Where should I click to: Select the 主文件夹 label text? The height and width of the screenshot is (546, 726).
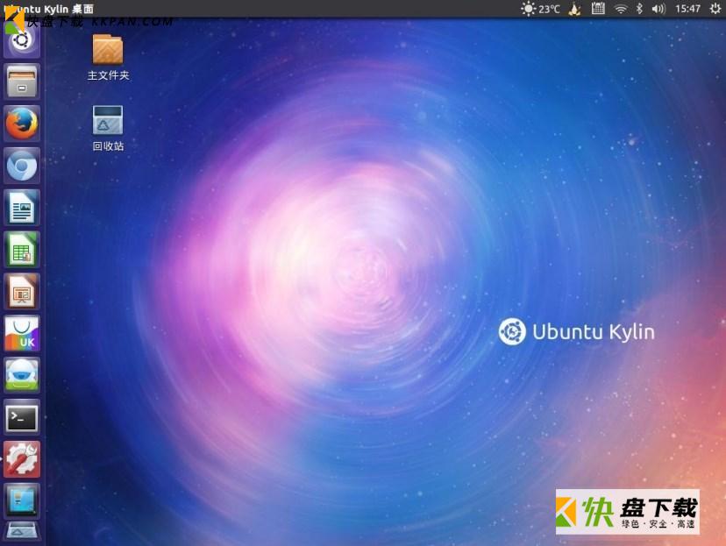pos(108,75)
